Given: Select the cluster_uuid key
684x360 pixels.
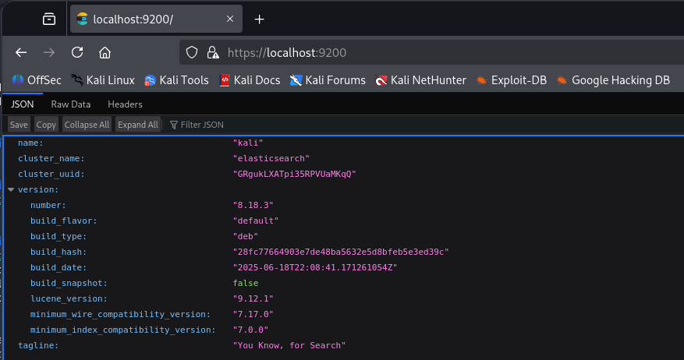Looking at the screenshot, I should pyautogui.click(x=51, y=174).
